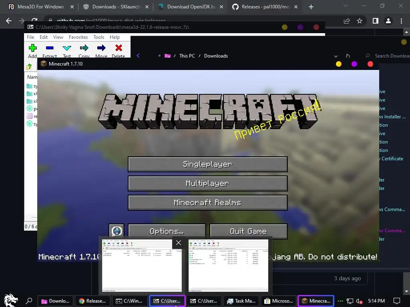410x307 pixels.
Task: Click Downloads in Explorer breadcrumb
Action: coord(216,56)
